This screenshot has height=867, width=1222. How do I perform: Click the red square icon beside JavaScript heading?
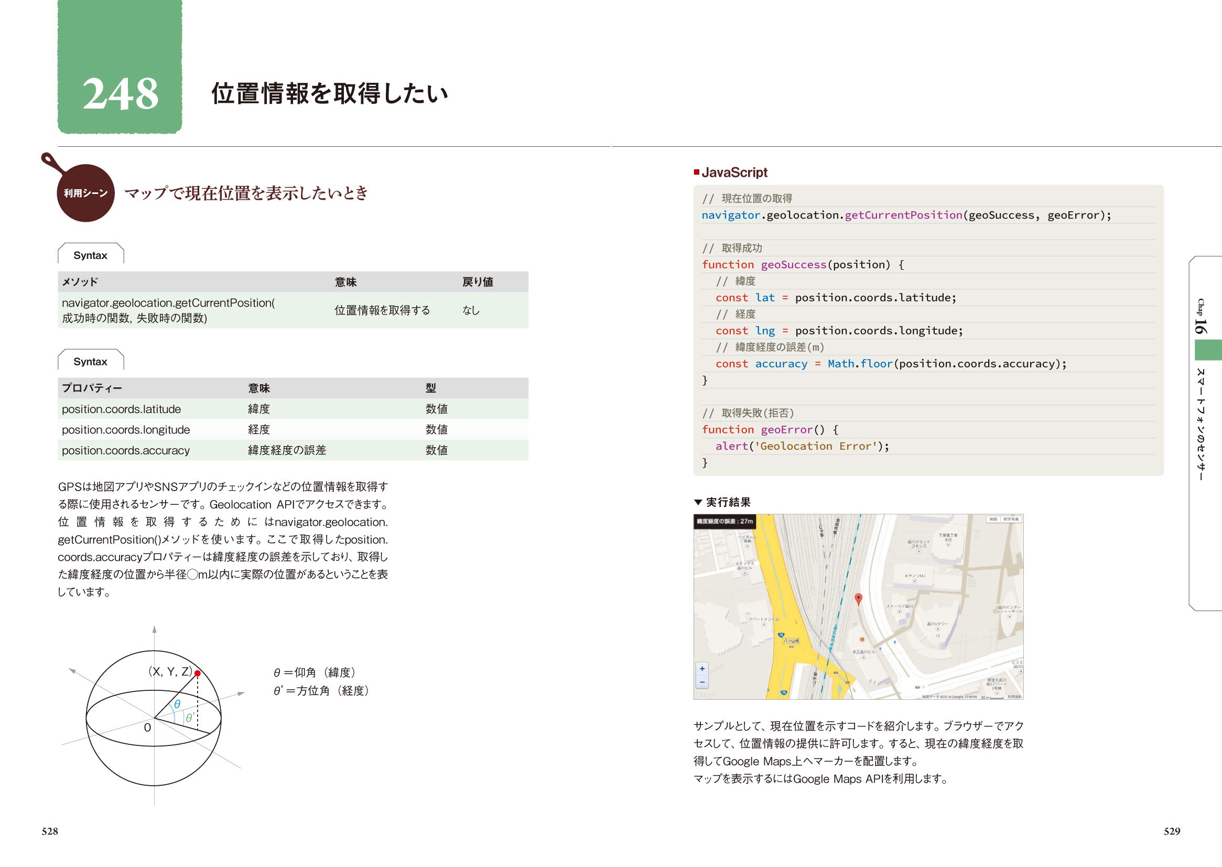pos(697,172)
